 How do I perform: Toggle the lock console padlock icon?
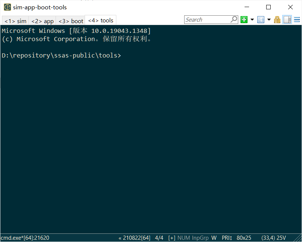pyautogui.click(x=277, y=20)
